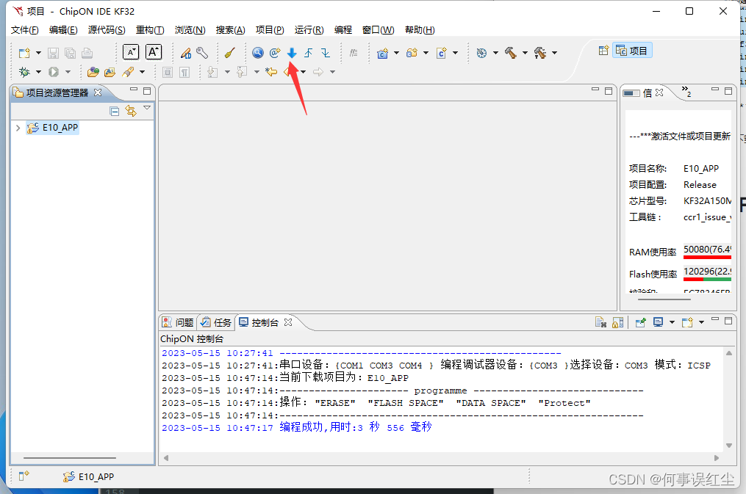Screen dimensions: 746x494
Task: Click the blue step-up arrow icon
Action: coord(308,53)
